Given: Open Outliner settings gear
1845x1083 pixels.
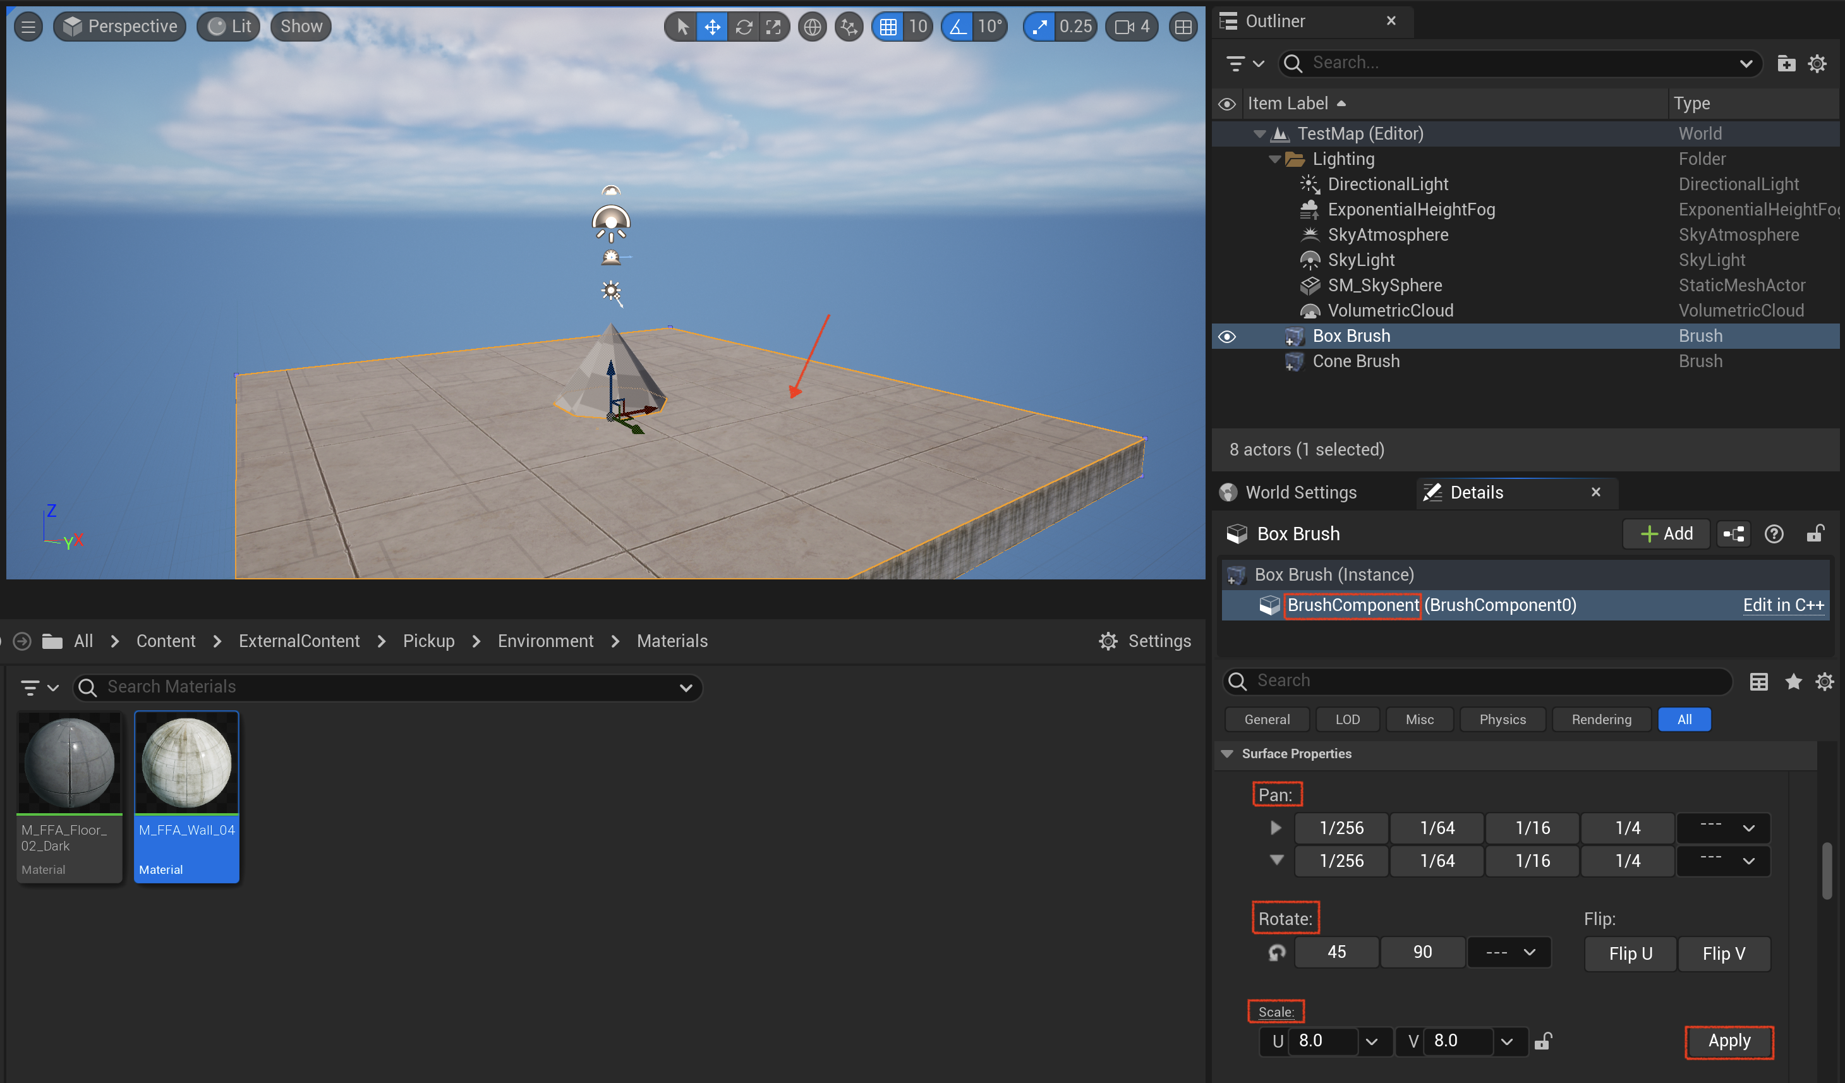Looking at the screenshot, I should [1817, 64].
